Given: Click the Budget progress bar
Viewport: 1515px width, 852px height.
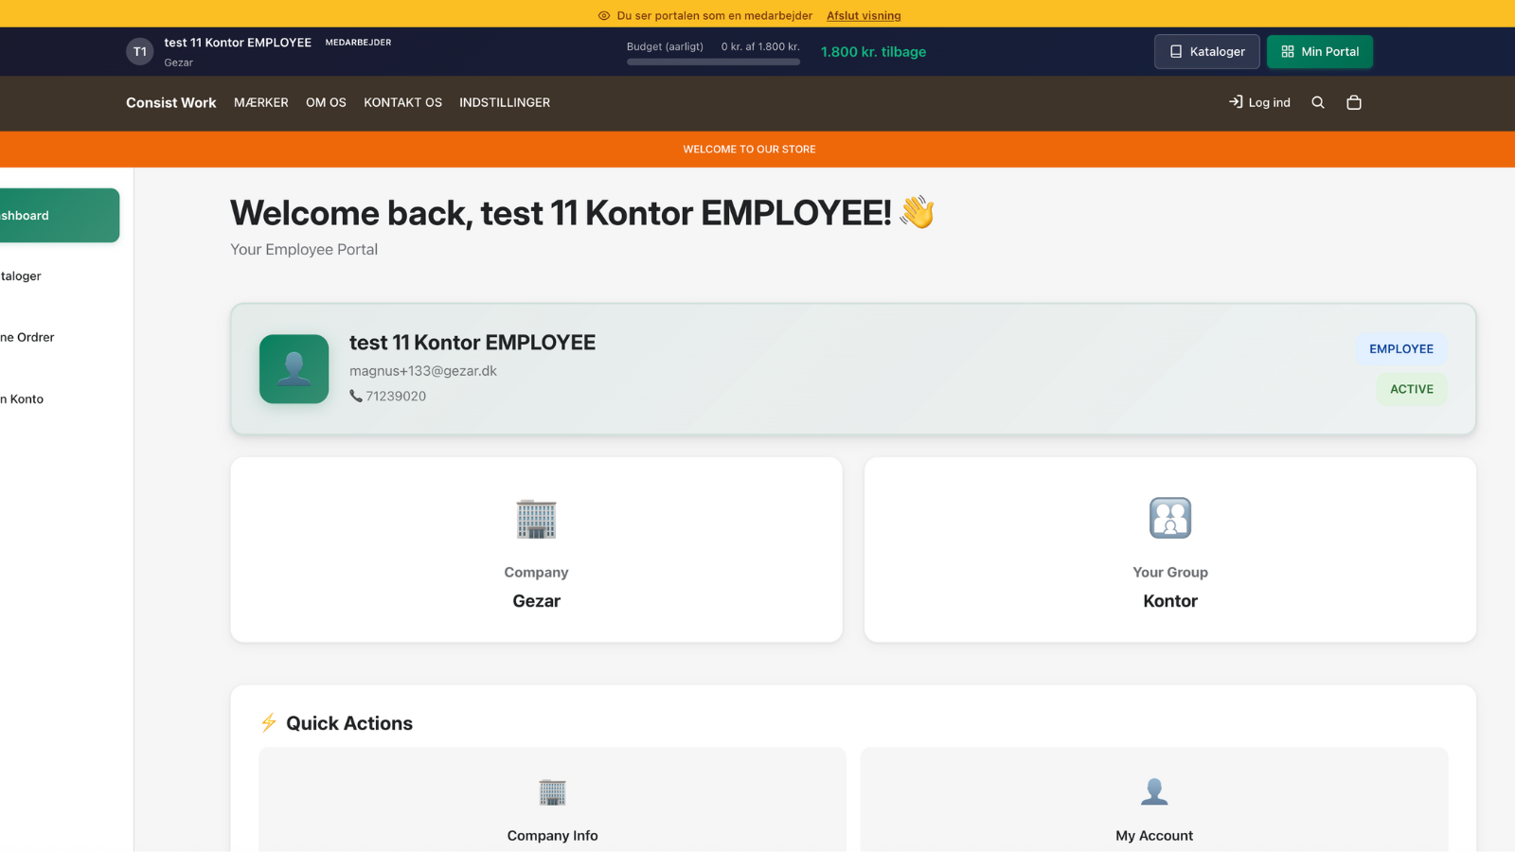Looking at the screenshot, I should point(713,61).
